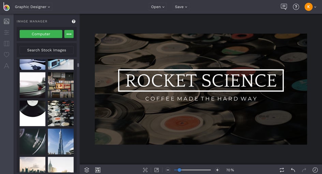Open the Save menu
This screenshot has width=322, height=174.
[181, 7]
